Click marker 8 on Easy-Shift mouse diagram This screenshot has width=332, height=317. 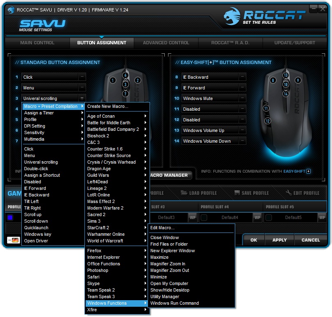click(x=273, y=80)
